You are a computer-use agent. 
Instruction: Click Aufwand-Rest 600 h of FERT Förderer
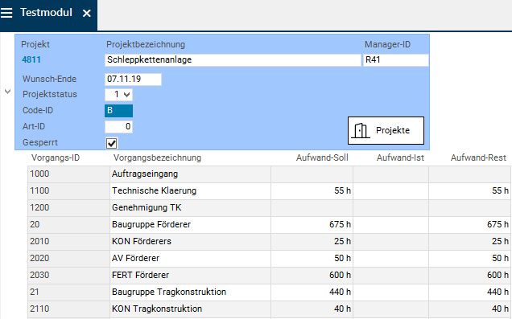tap(470, 276)
